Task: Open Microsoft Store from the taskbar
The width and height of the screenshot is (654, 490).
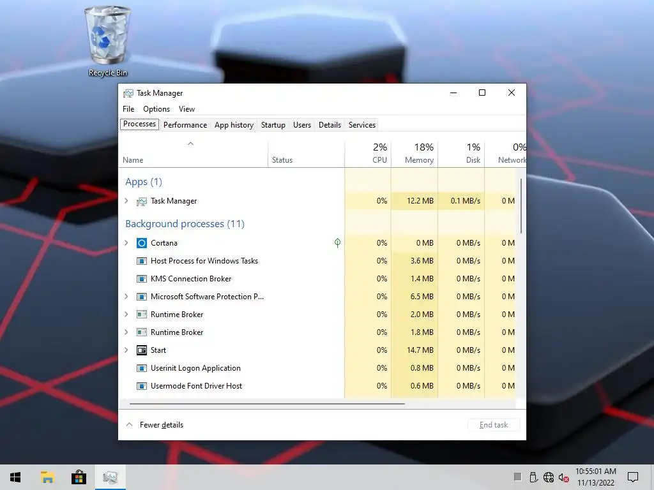Action: (79, 477)
